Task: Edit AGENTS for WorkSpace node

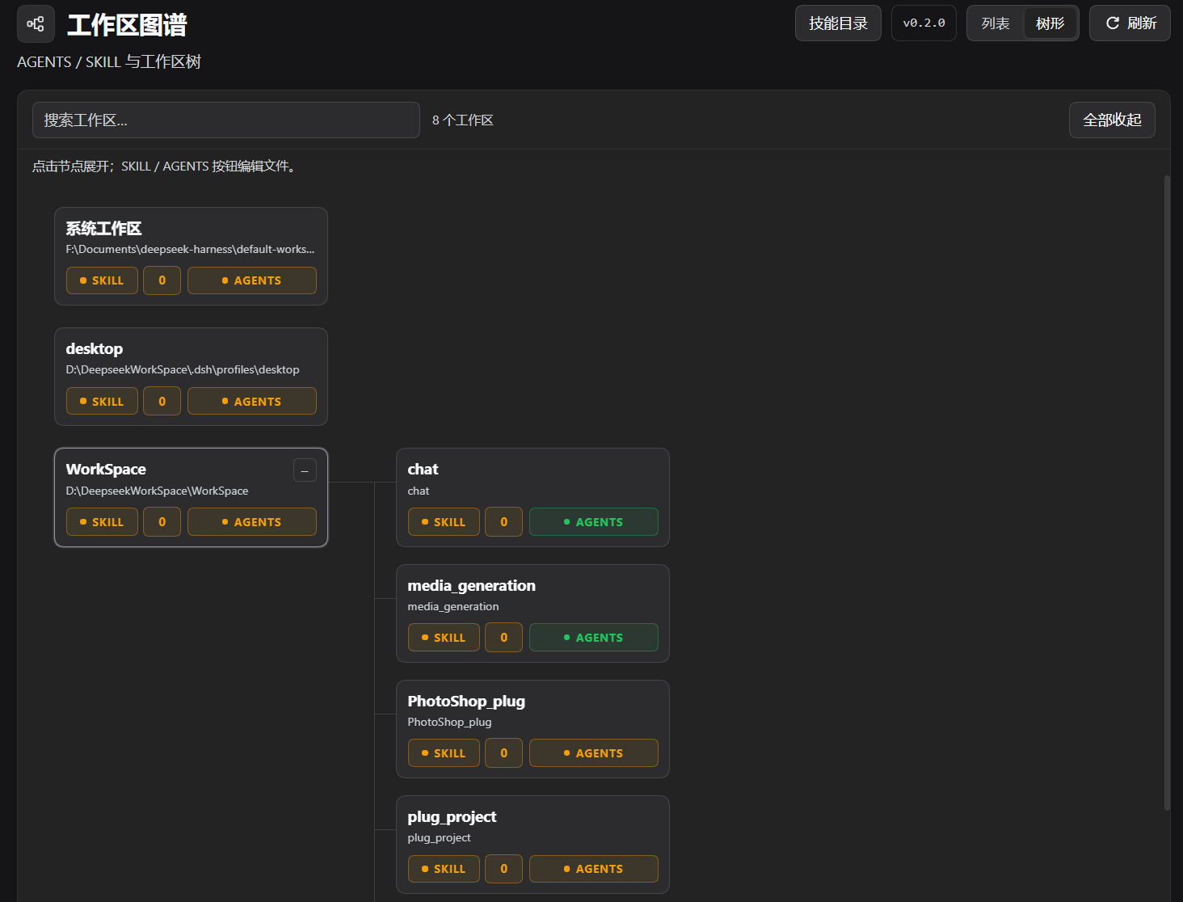Action: pos(252,522)
